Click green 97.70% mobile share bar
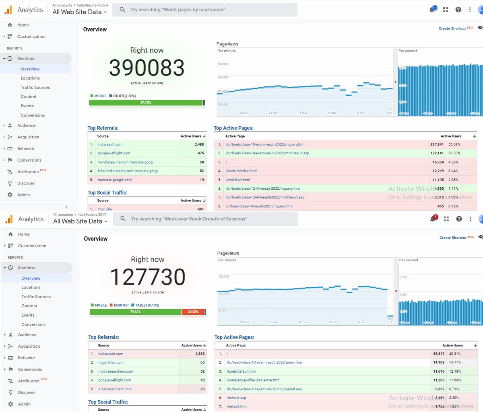 click(146, 103)
